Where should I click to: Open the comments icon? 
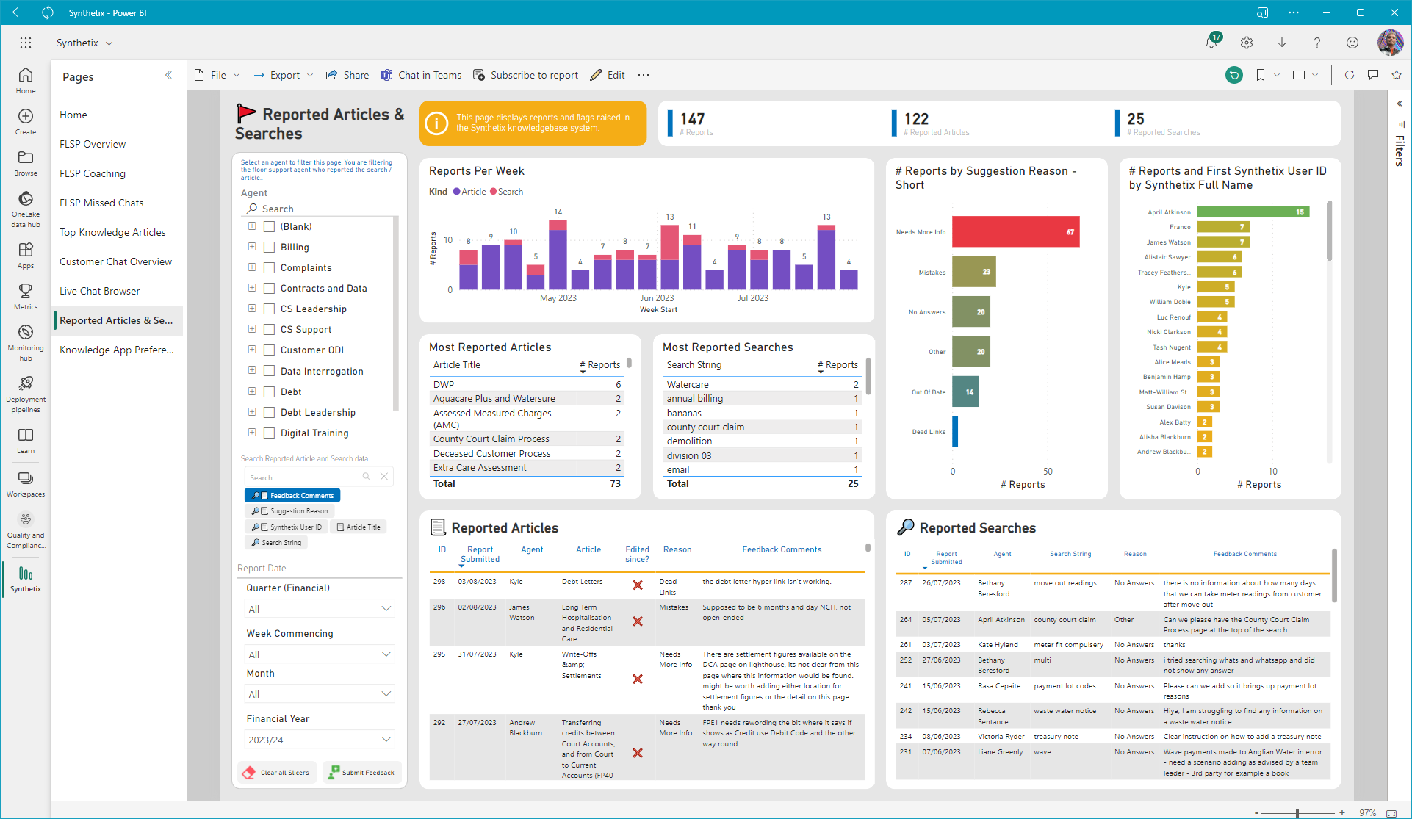(1372, 75)
